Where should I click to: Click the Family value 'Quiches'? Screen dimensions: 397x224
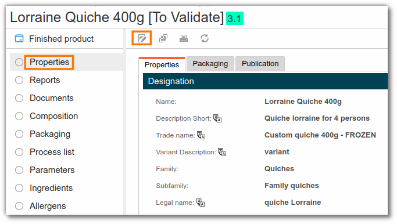click(279, 169)
